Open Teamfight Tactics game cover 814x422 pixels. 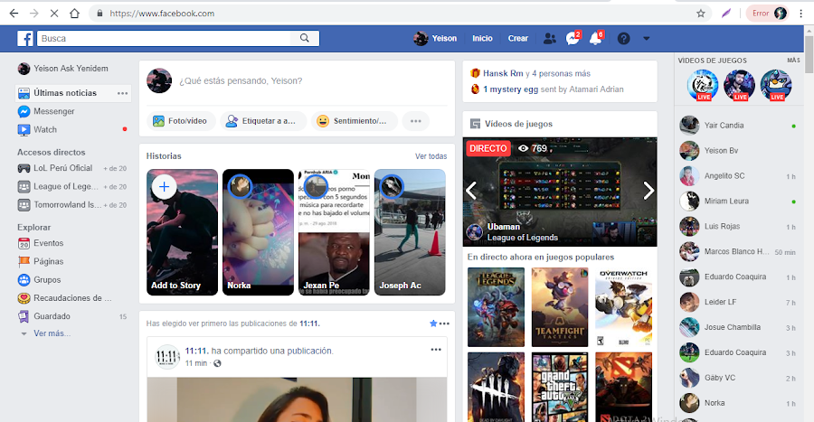(x=560, y=307)
